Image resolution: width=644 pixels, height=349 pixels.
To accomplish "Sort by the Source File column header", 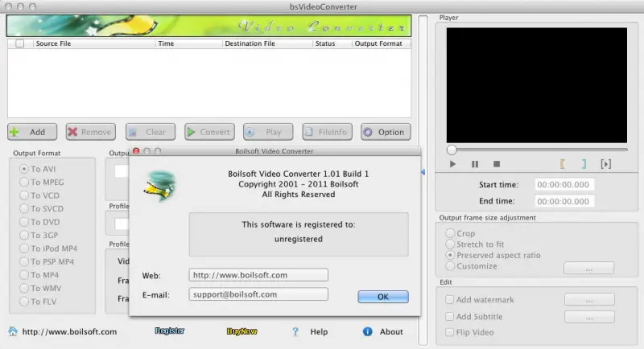I will coord(53,43).
